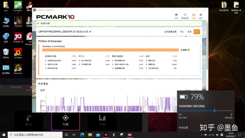Image resolution: width=245 pixels, height=138 pixels.
Task: Open the 网络 Network desktop icon
Action: pos(6,38)
